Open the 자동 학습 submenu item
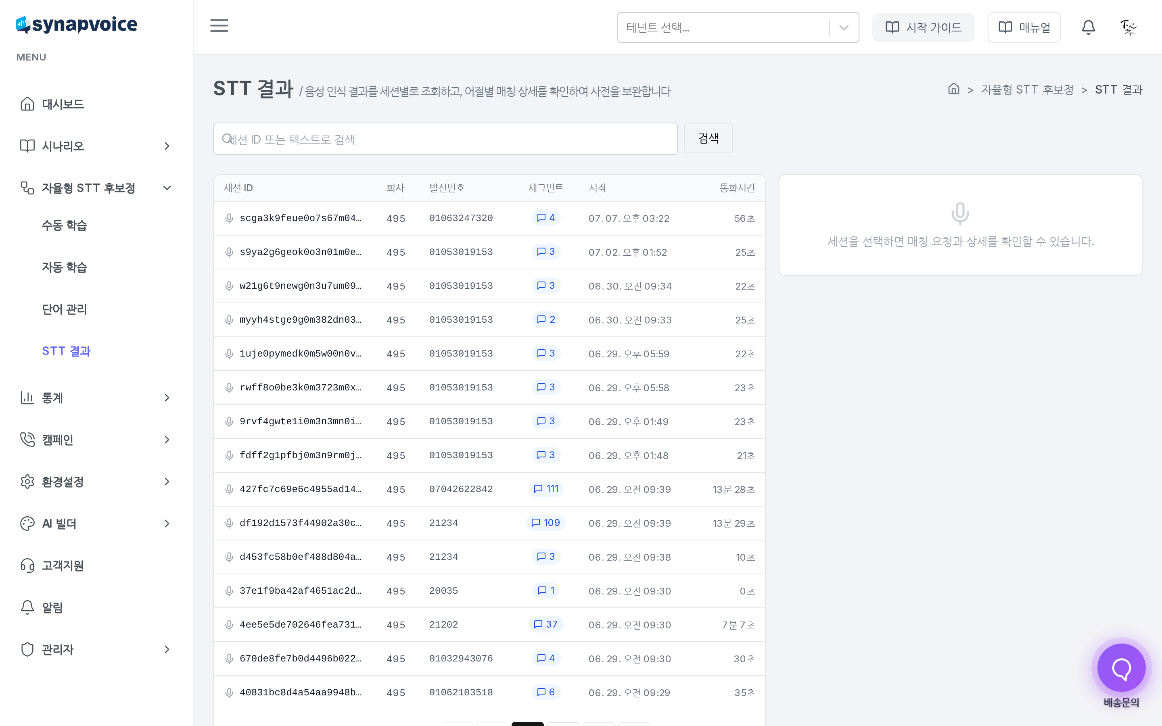The width and height of the screenshot is (1162, 726). (64, 267)
